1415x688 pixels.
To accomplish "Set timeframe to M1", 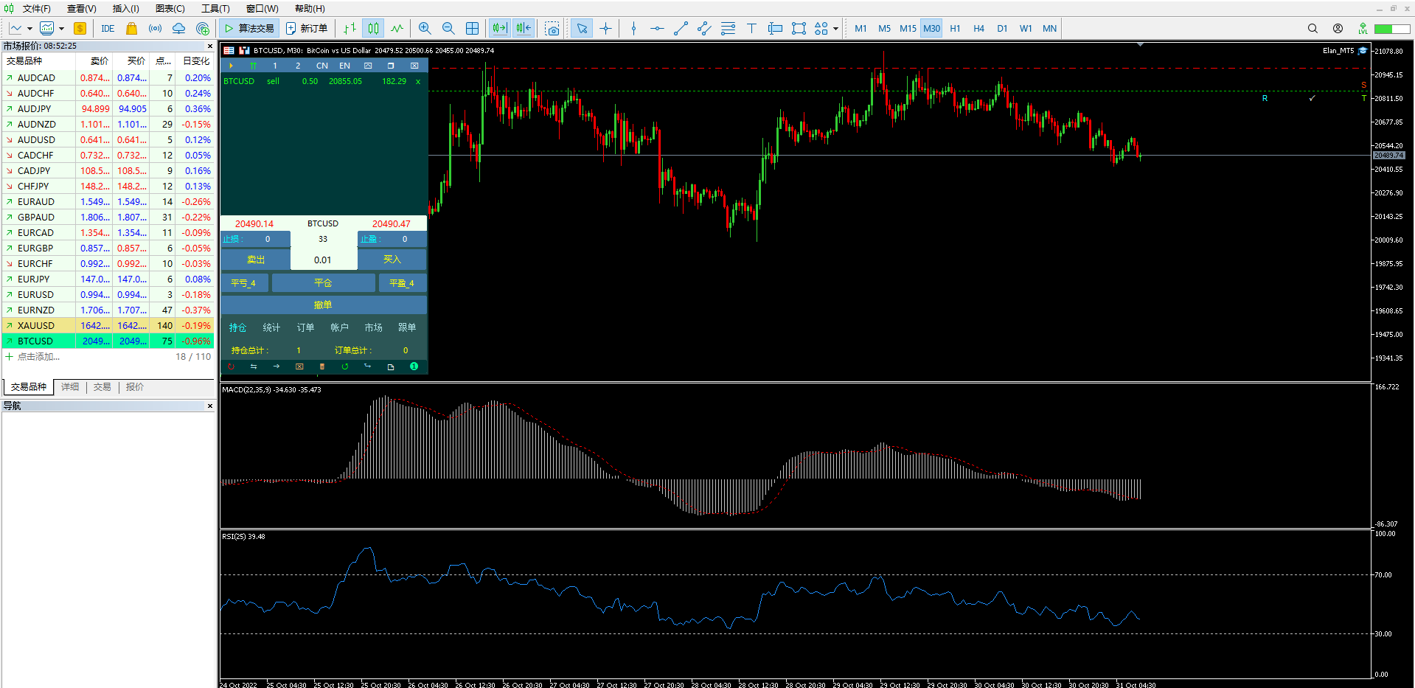I will pyautogui.click(x=861, y=29).
